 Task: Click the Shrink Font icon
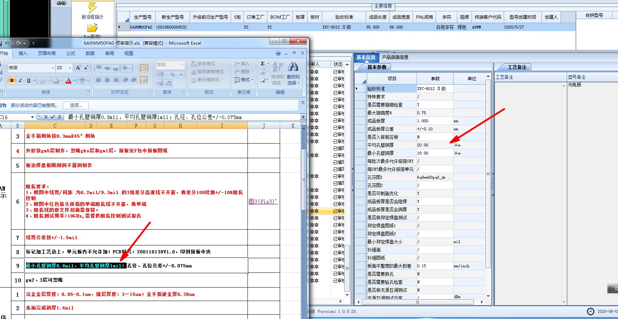tap(86, 68)
